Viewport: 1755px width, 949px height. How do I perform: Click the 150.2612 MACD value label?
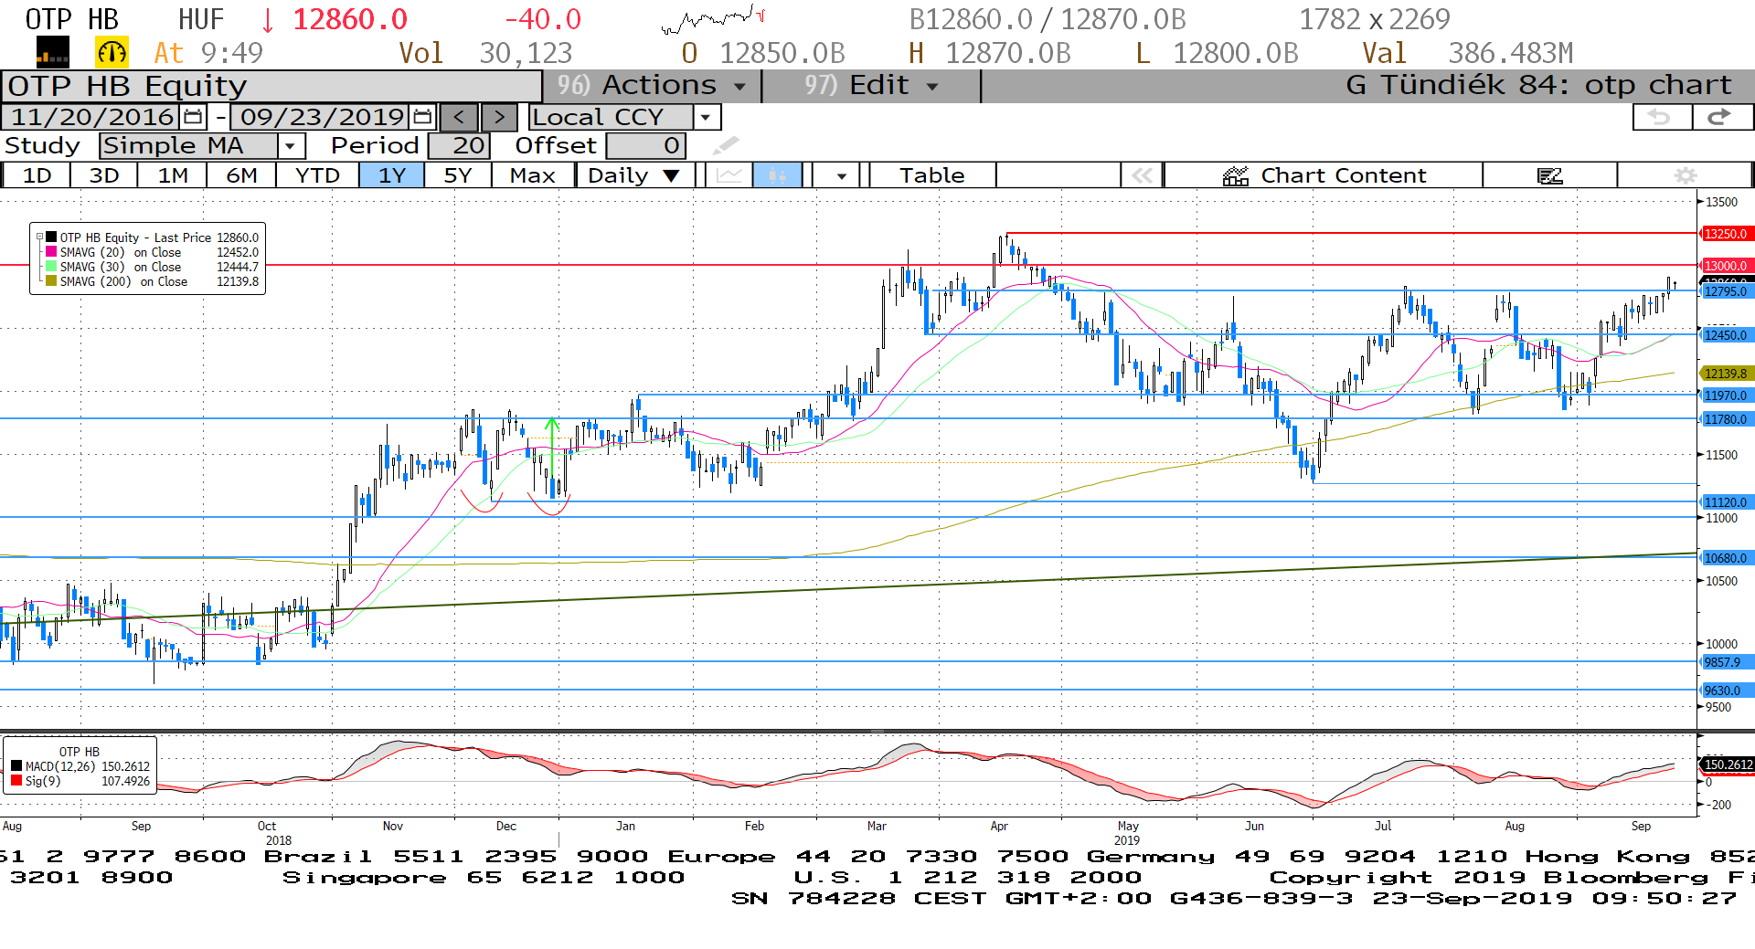(x=1728, y=765)
